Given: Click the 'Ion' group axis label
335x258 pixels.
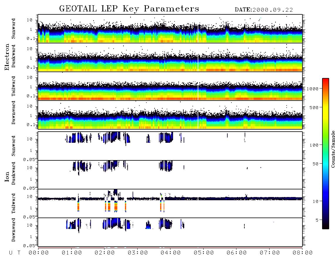Looking at the screenshot, I should click(7, 176).
